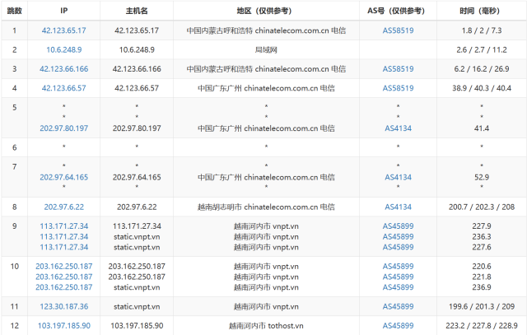Click the IP column header
This screenshot has width=527, height=335.
click(64, 11)
